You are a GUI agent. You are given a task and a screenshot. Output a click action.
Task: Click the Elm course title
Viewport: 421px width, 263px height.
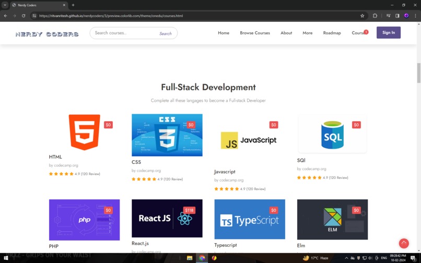pyautogui.click(x=301, y=246)
